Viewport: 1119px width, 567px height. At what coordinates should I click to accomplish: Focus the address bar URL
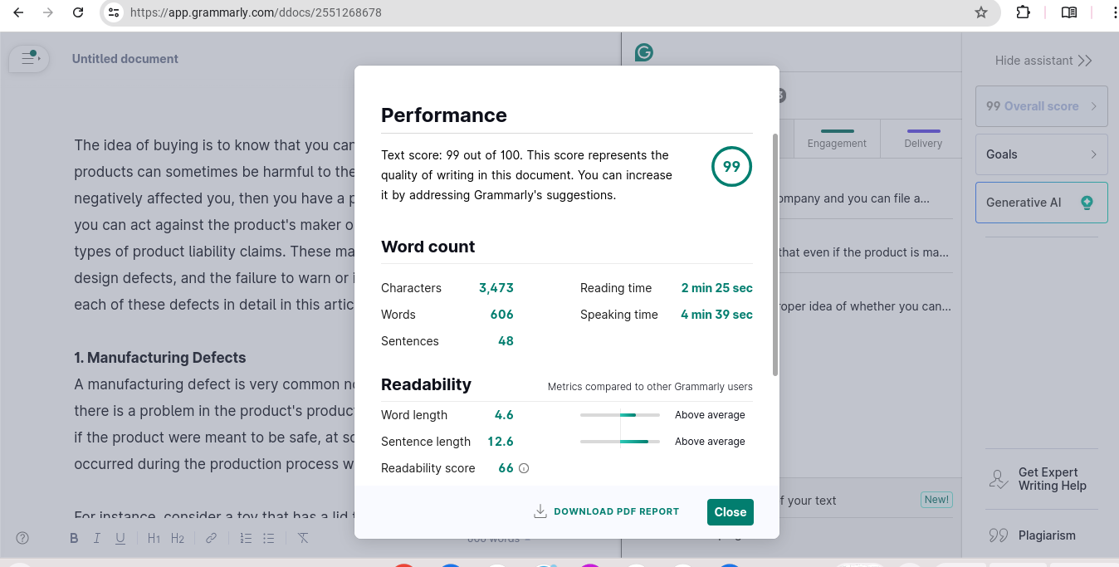256,12
